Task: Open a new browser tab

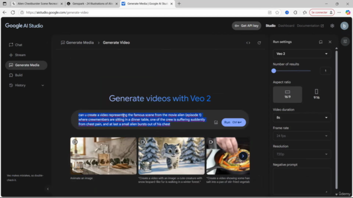Action: 179,4
